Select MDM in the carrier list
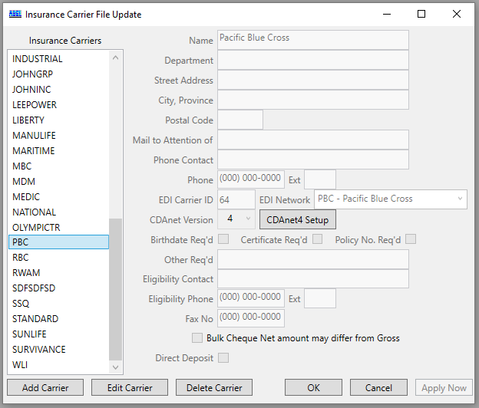Image resolution: width=479 pixels, height=408 pixels. 58,181
